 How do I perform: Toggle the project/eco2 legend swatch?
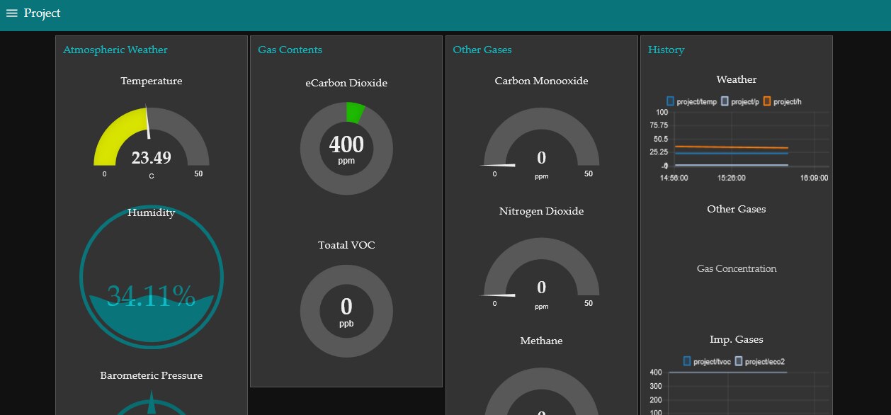pyautogui.click(x=739, y=361)
